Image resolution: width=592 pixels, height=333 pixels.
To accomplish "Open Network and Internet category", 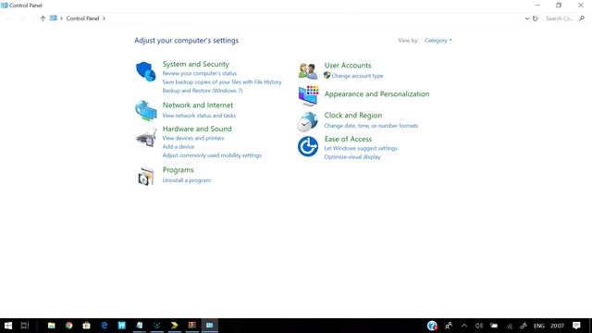I will click(197, 105).
